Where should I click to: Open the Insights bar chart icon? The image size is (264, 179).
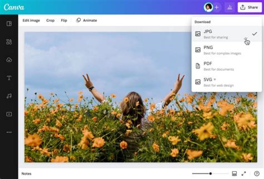coord(230,7)
